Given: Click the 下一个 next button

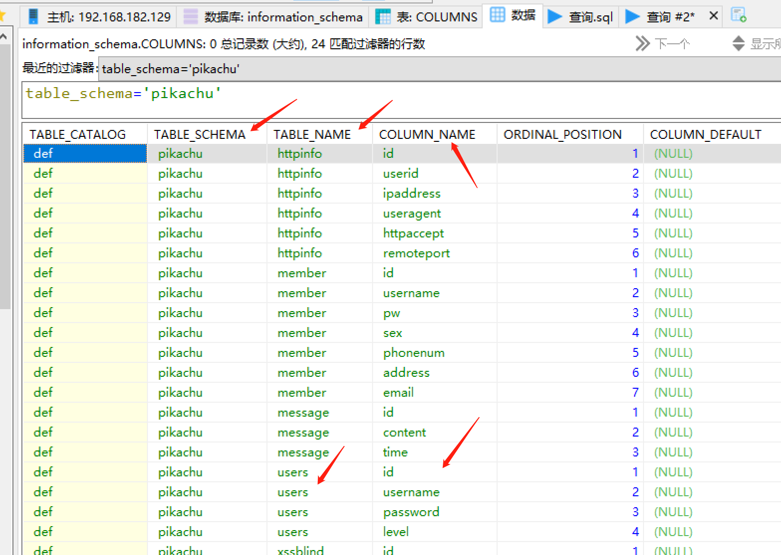Looking at the screenshot, I should point(663,44).
